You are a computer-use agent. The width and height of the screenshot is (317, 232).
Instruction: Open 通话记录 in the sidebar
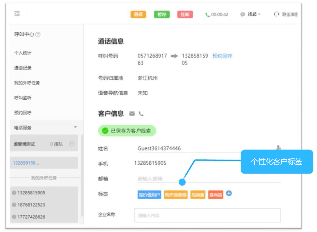point(23,68)
